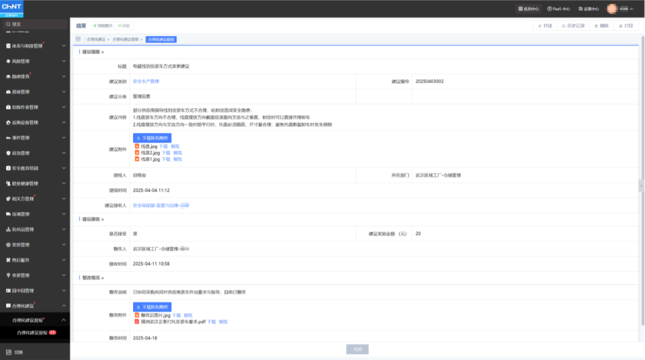
Task: Focus the sidebar 搜索 search field
Action: (36, 24)
